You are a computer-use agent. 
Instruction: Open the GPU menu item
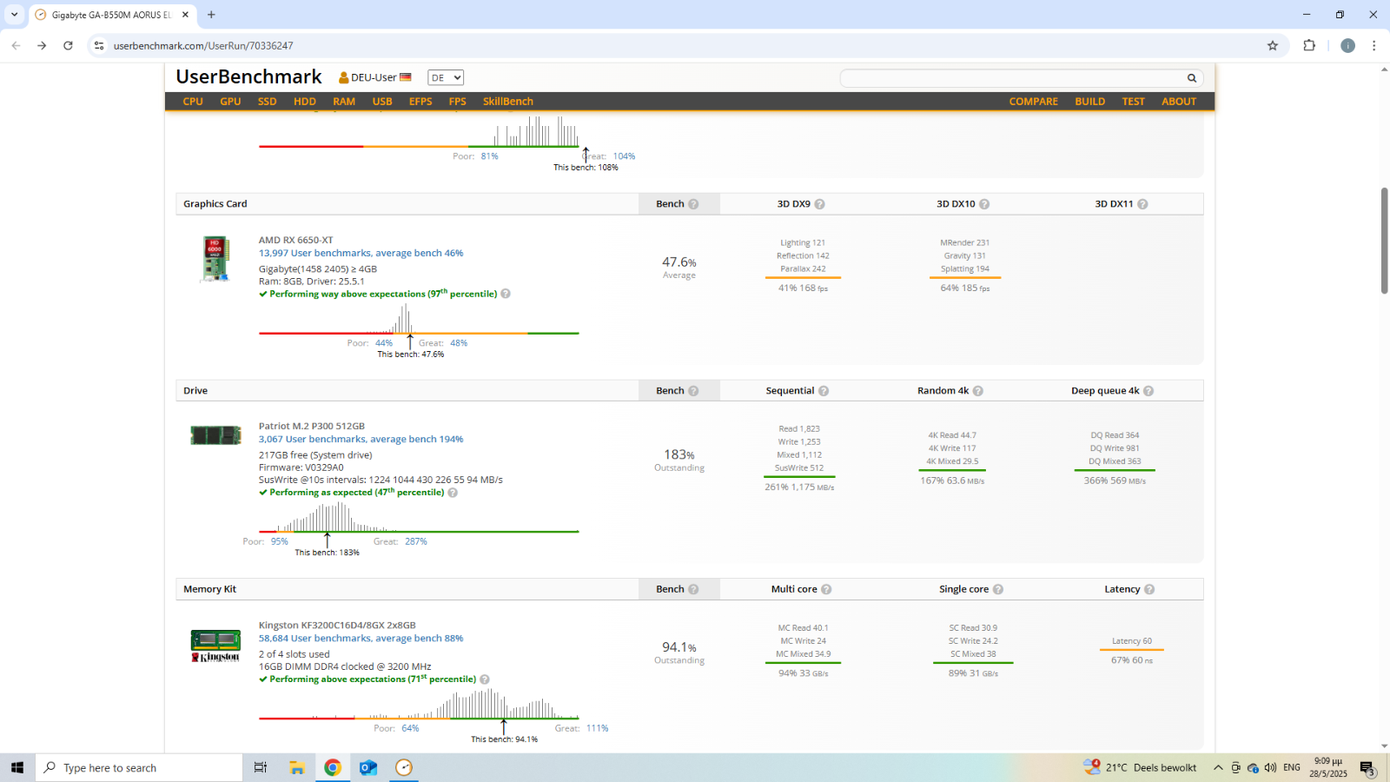(230, 102)
